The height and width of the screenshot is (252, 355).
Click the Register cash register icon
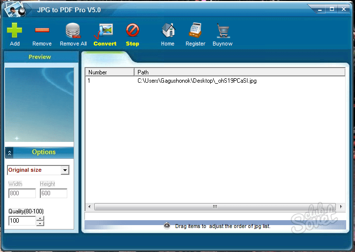pos(195,30)
